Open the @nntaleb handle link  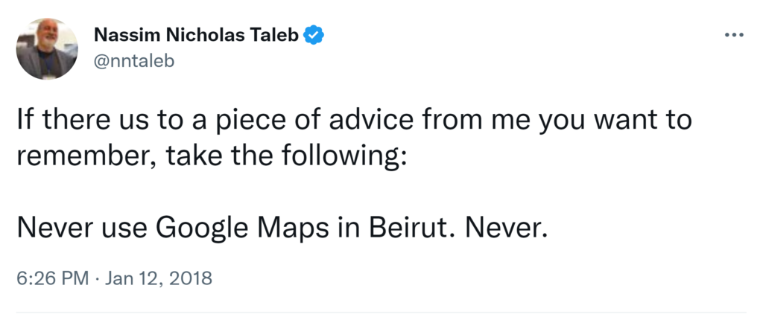134,60
